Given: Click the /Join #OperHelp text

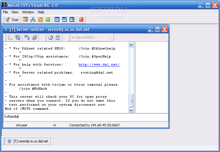Looking at the screenshot, I should pos(95,57).
